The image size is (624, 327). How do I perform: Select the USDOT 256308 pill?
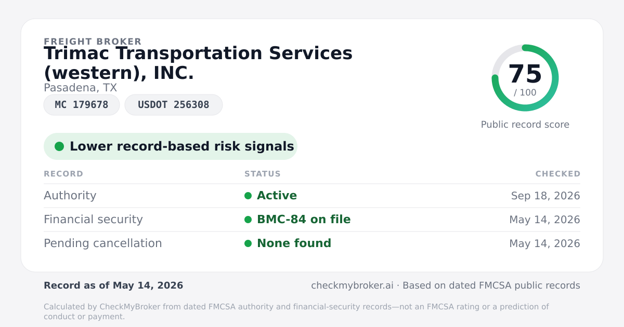click(174, 105)
